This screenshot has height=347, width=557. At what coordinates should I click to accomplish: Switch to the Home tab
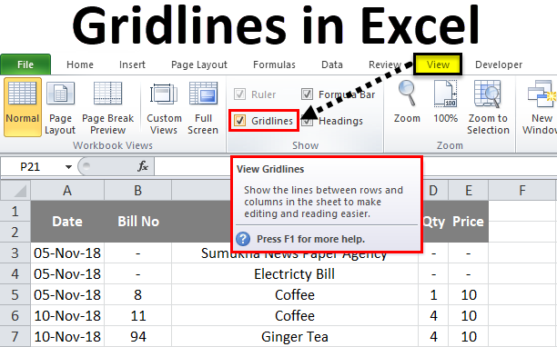80,64
